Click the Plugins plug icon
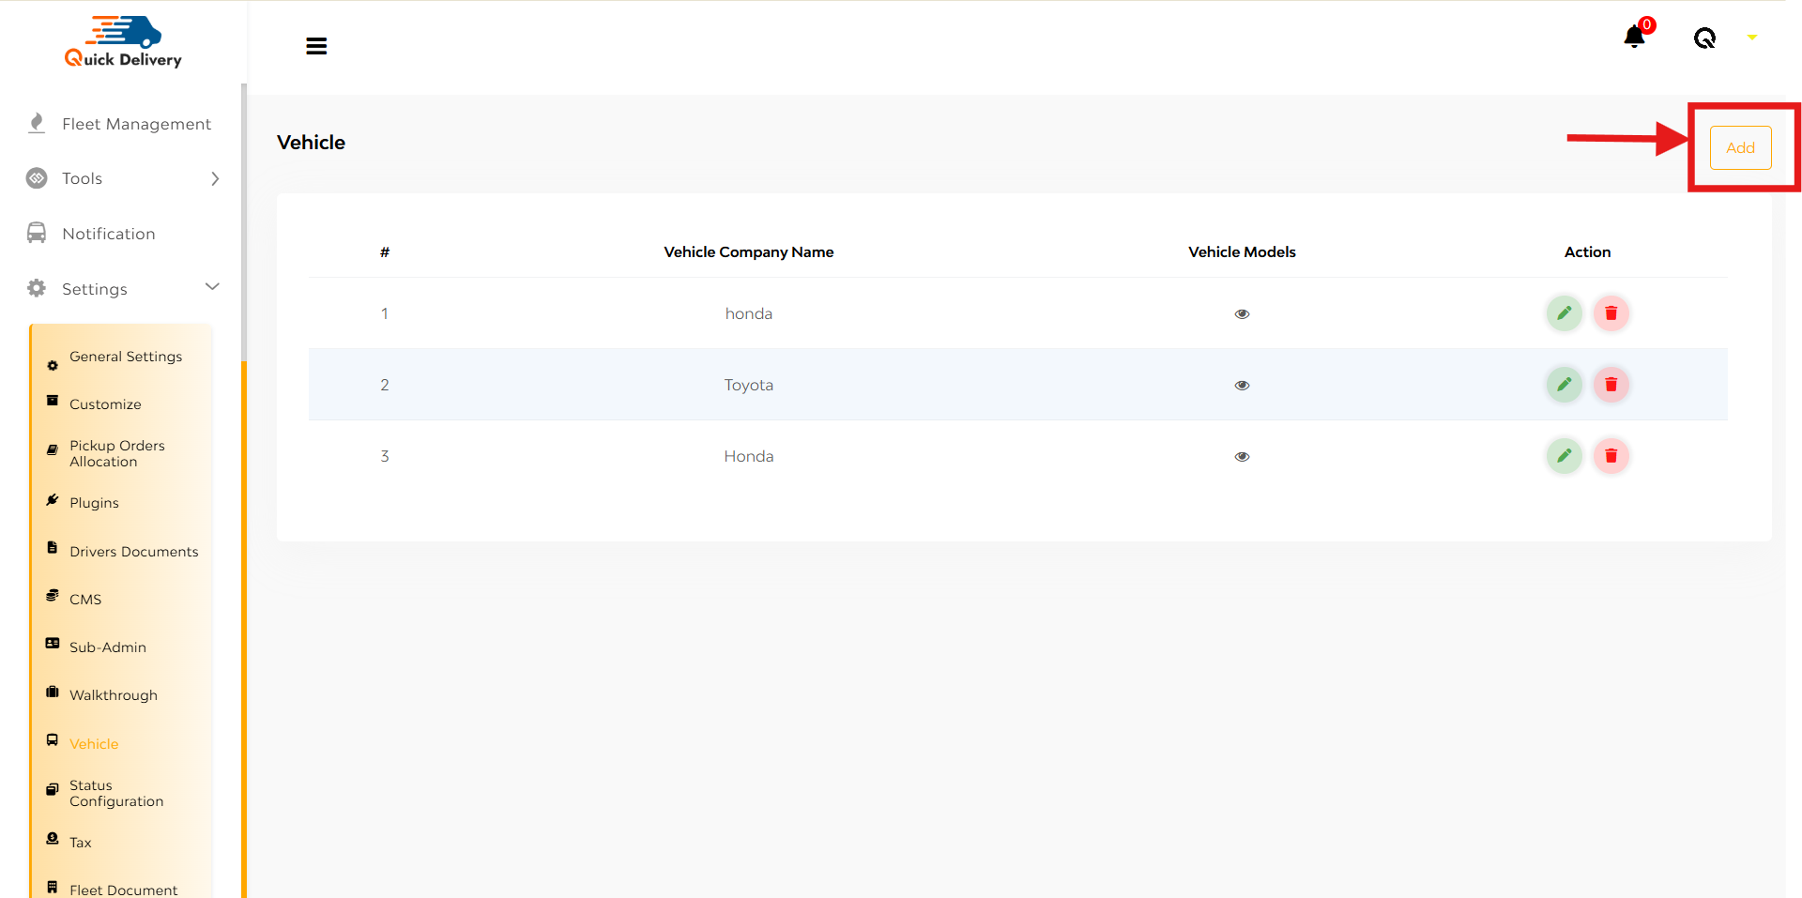Image resolution: width=1802 pixels, height=898 pixels. 53,500
